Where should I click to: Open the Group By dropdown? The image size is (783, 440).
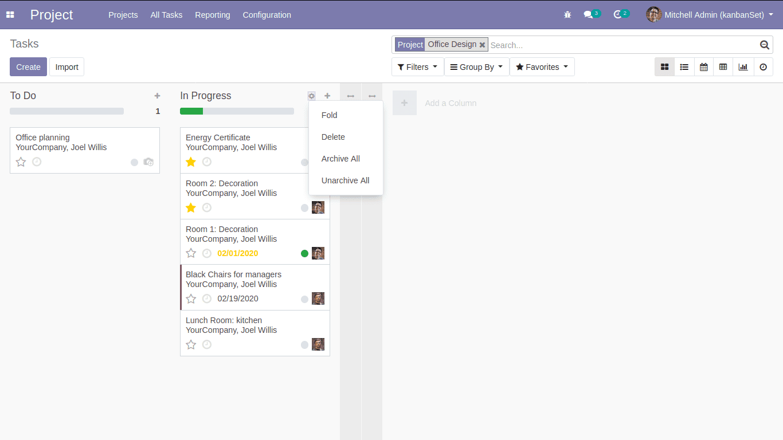476,67
